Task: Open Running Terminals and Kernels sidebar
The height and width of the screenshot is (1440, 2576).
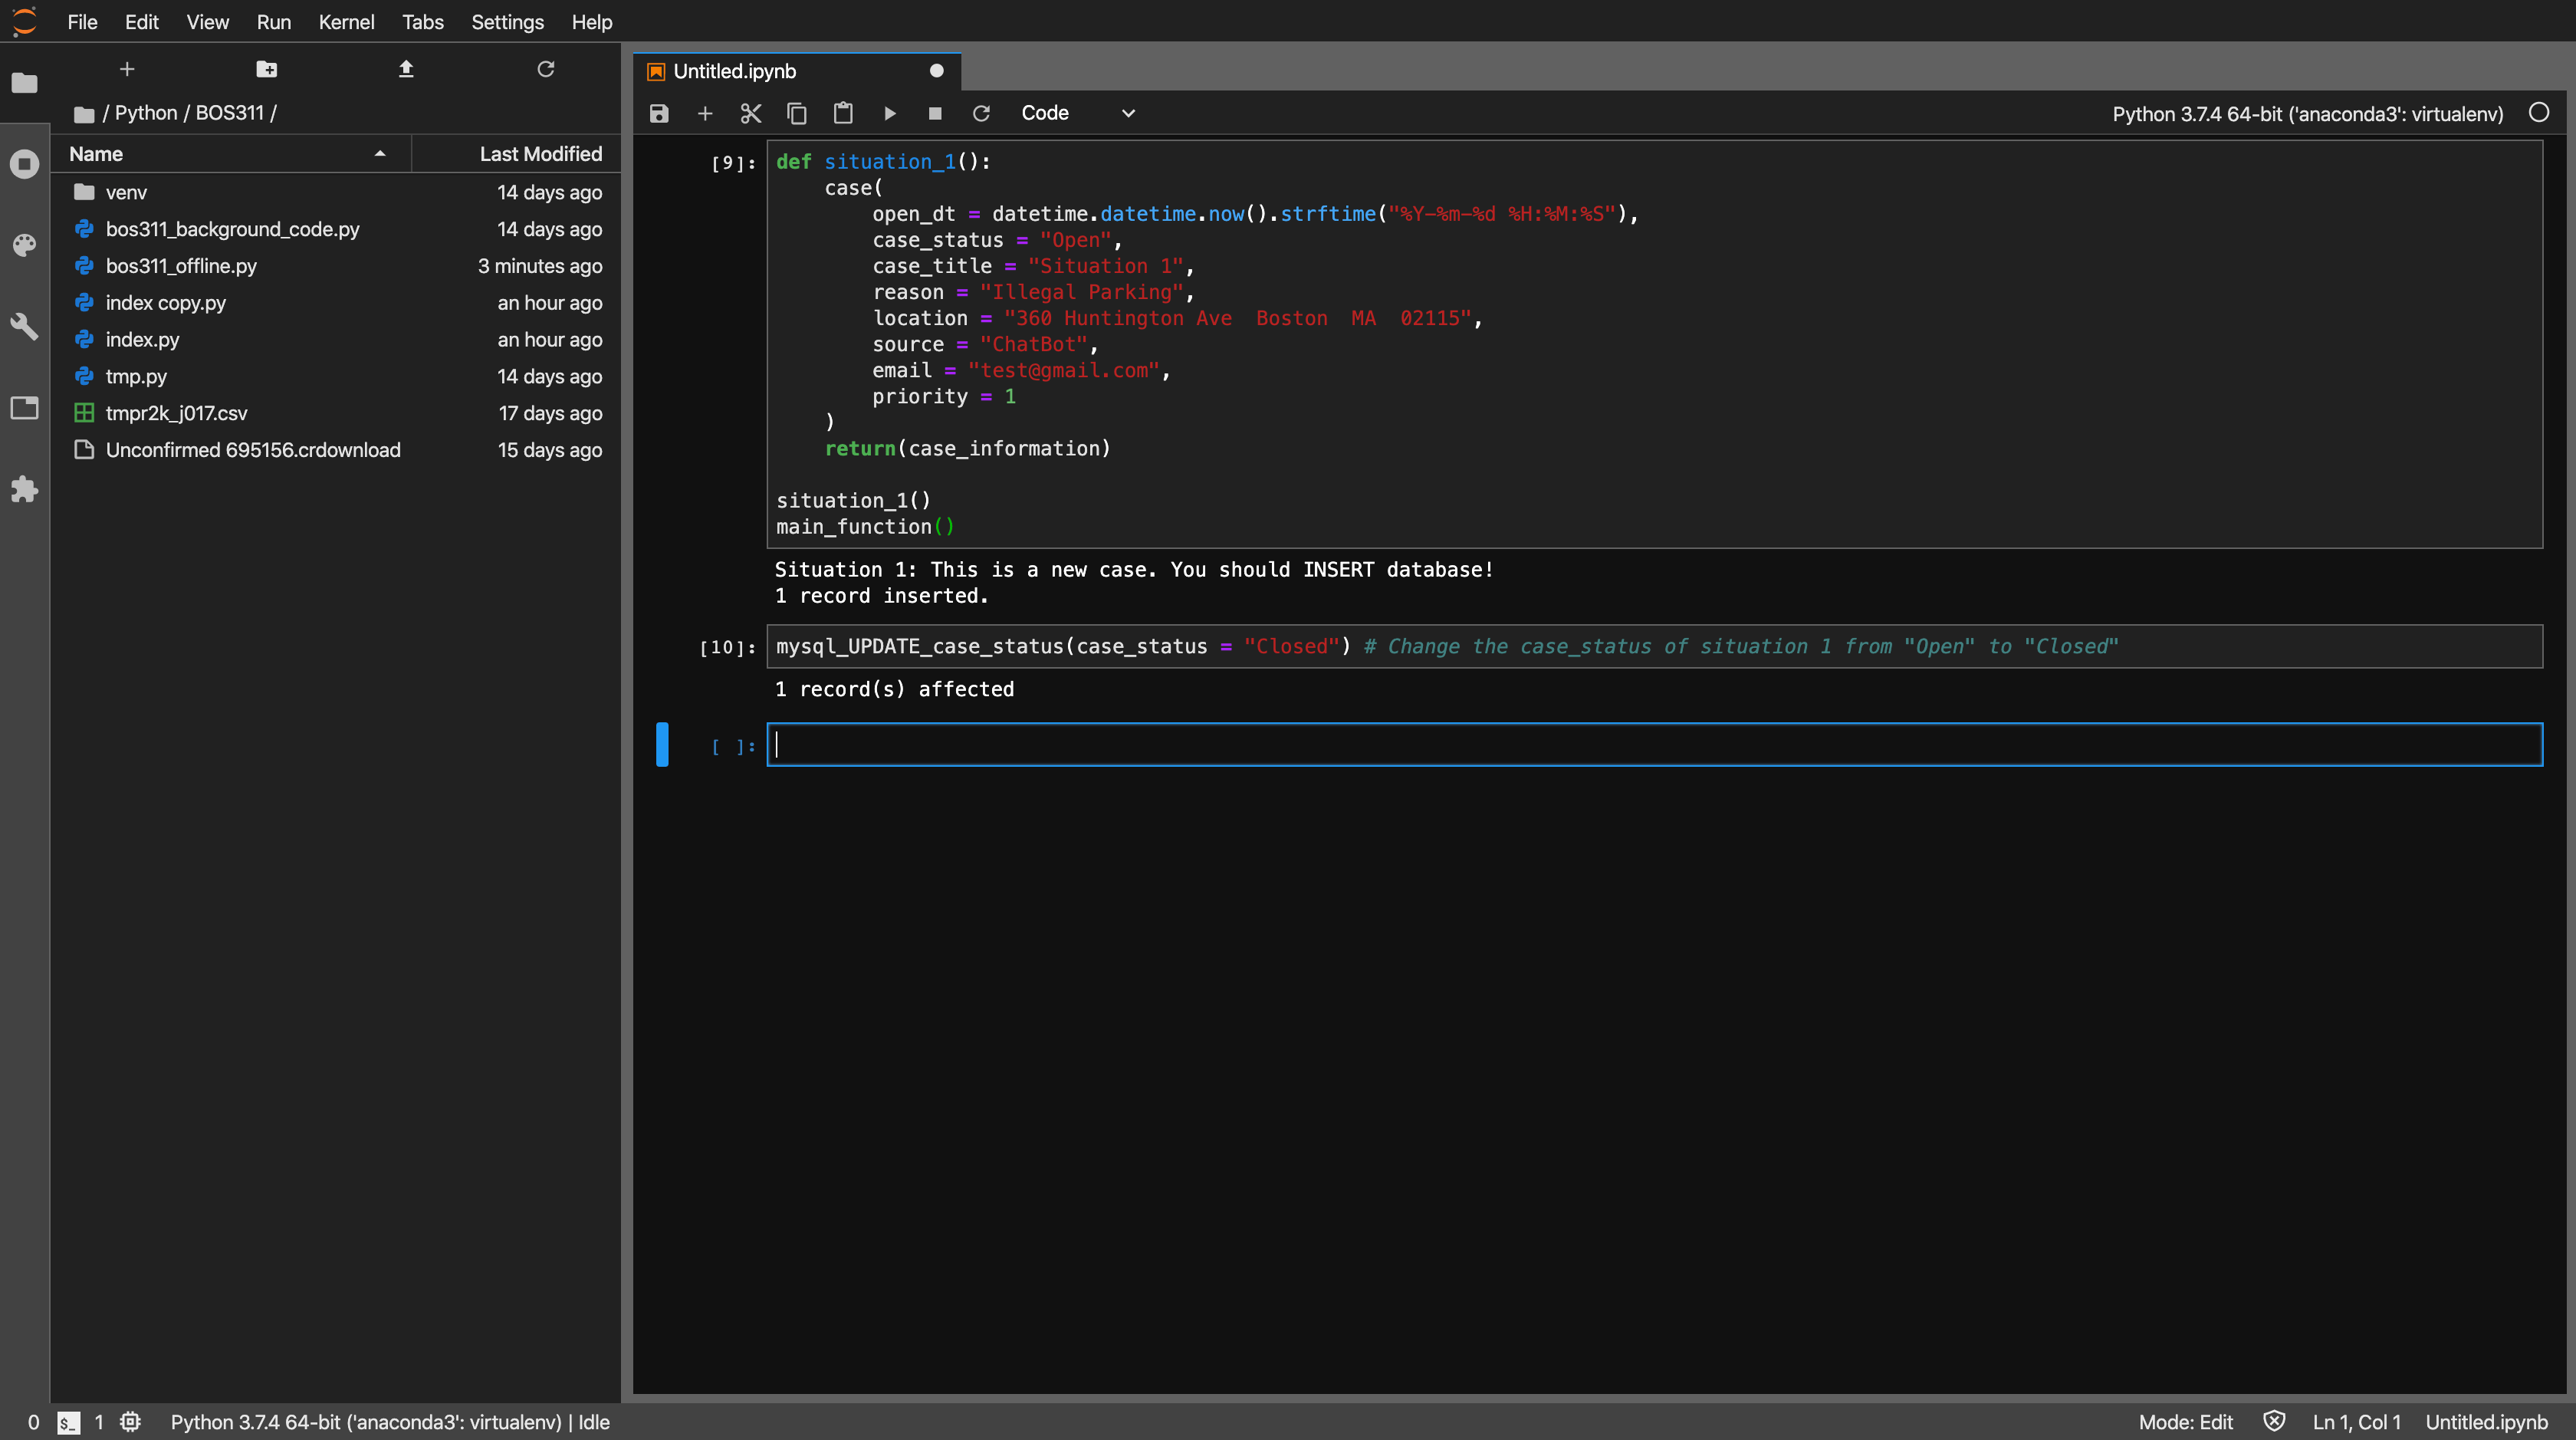Action: [x=24, y=164]
